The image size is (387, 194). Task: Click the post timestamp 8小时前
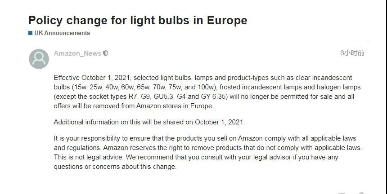click(352, 53)
